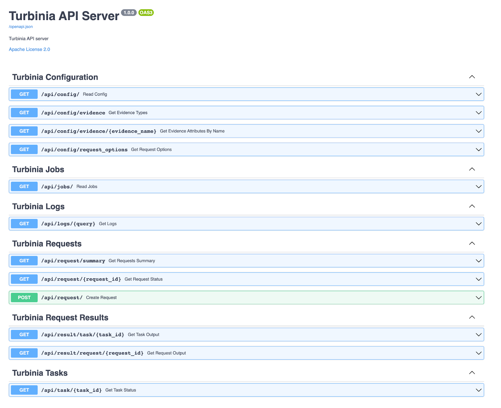The width and height of the screenshot is (501, 408).
Task: Click GET badge for /api/request/summary
Action: click(24, 261)
